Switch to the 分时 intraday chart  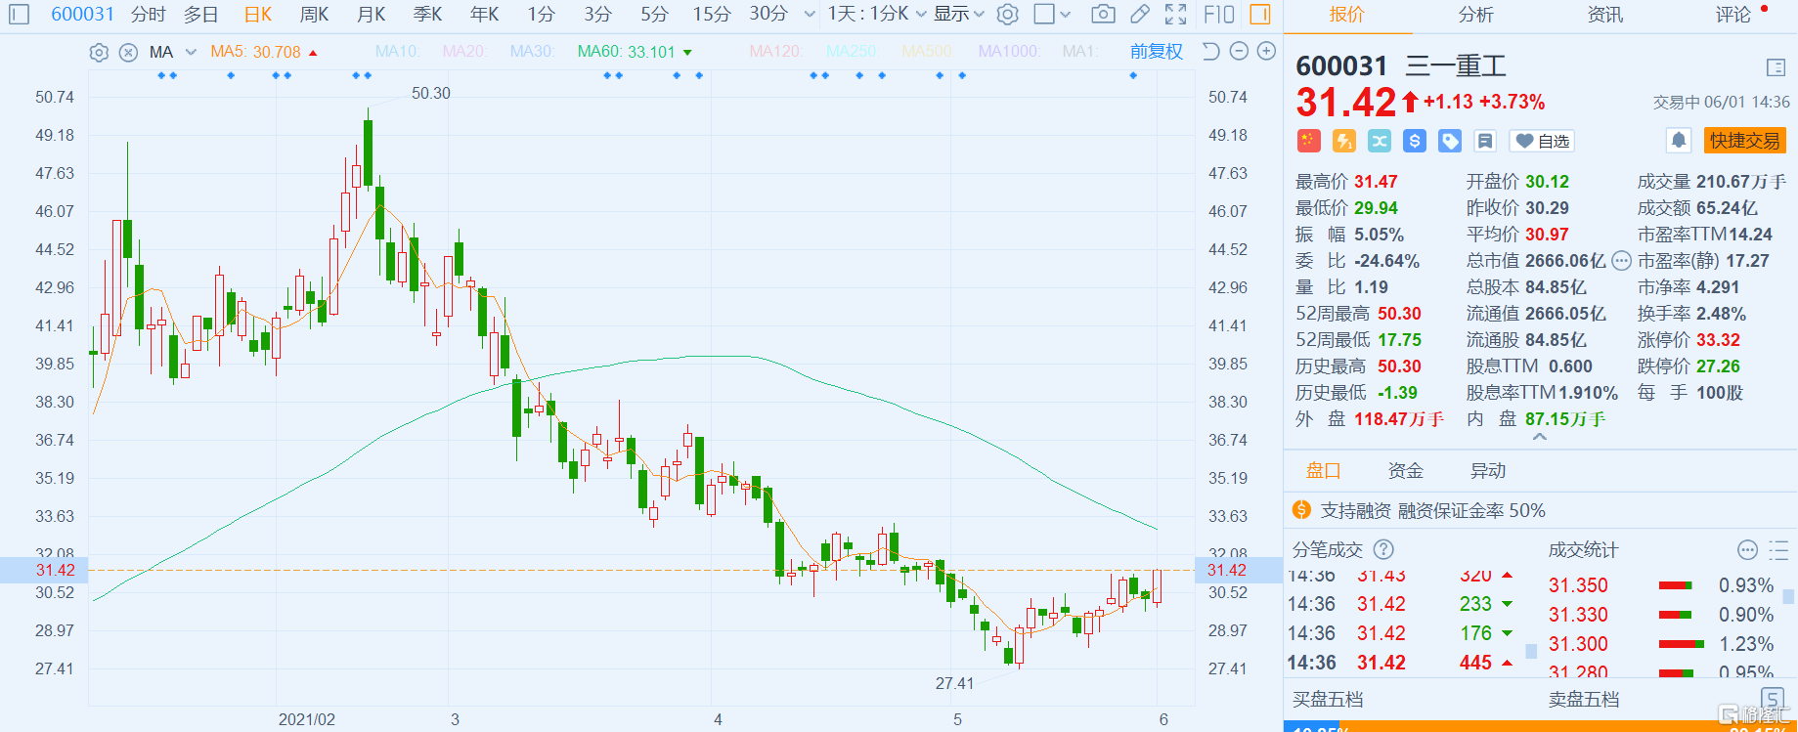(x=149, y=14)
